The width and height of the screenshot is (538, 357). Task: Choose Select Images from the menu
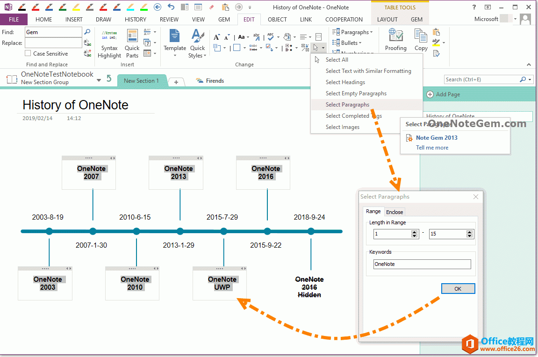[366, 127]
